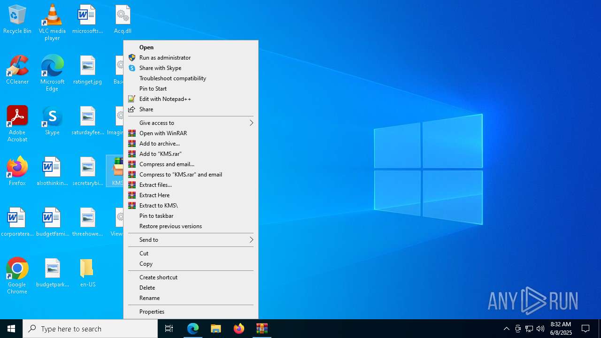
Task: Select Restore previous versions
Action: [x=191, y=226]
